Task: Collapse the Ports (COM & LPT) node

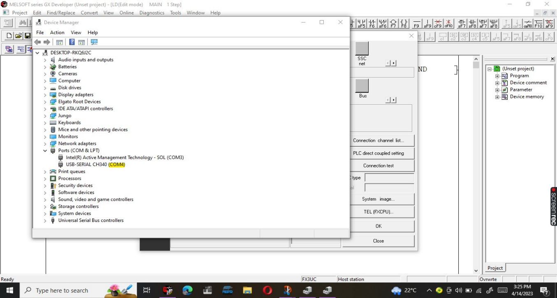Action: point(45,151)
